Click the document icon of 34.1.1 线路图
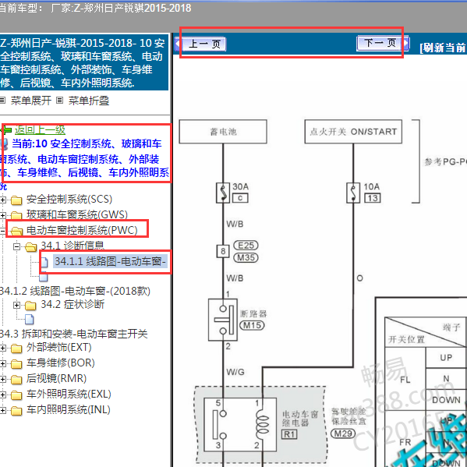Screen dimensions: 467x467 click(44, 263)
